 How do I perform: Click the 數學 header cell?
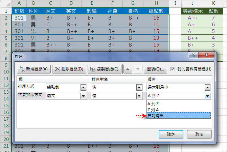point(92,11)
